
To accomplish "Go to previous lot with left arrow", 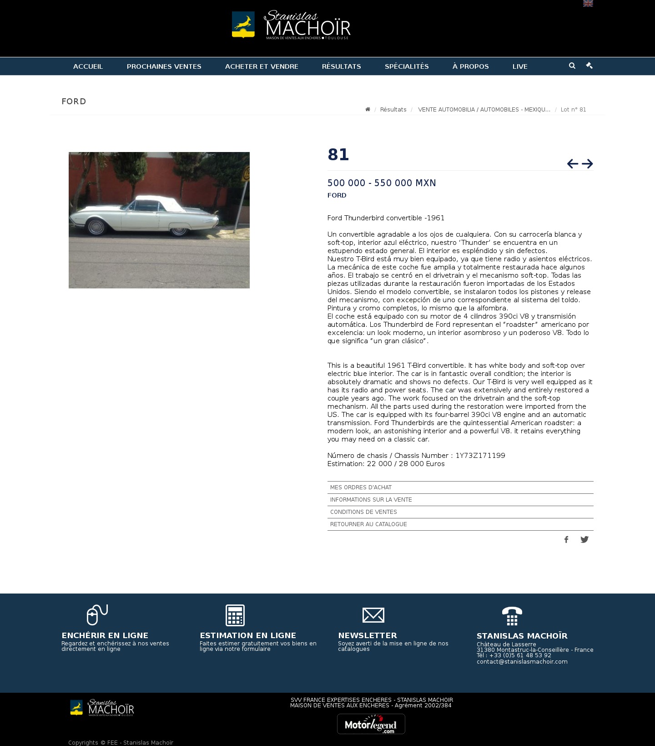I will [x=573, y=164].
